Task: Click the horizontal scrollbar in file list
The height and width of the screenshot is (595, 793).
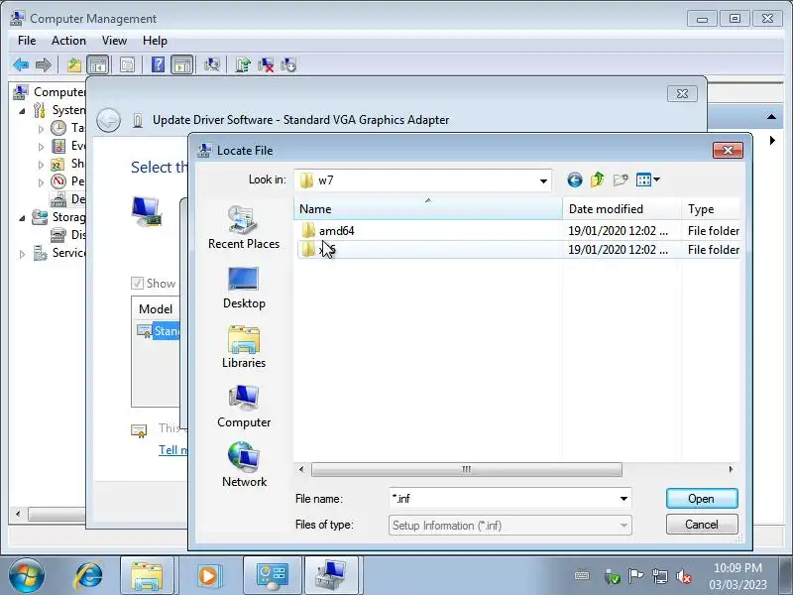Action: pos(466,469)
